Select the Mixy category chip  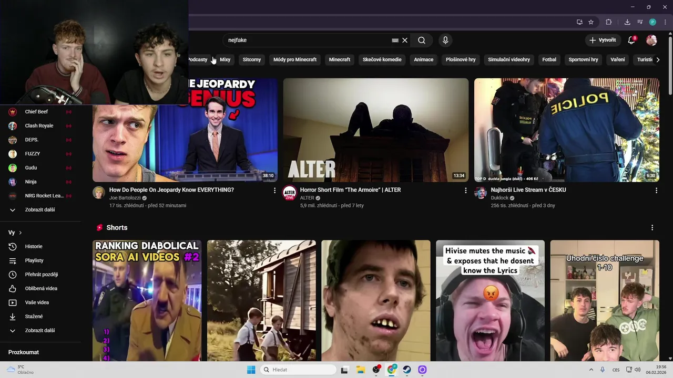(x=225, y=59)
